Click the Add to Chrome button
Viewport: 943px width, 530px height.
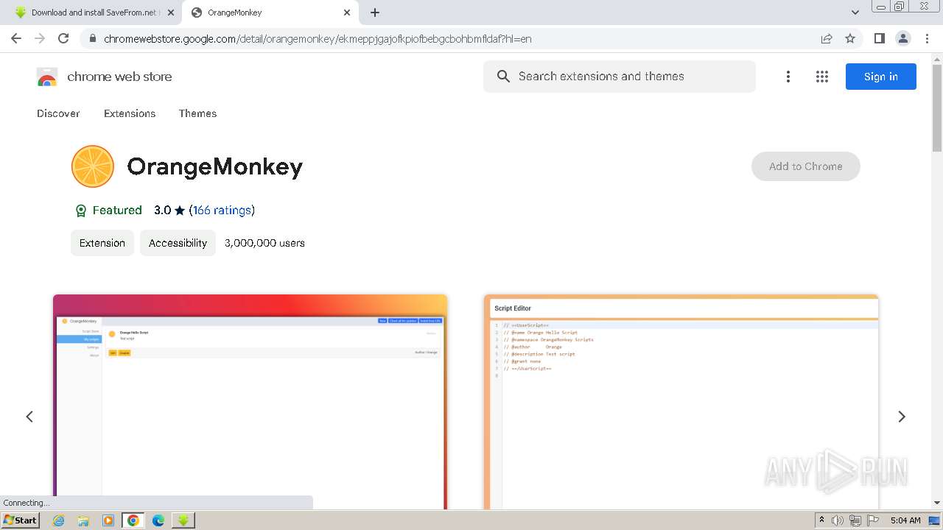click(805, 166)
